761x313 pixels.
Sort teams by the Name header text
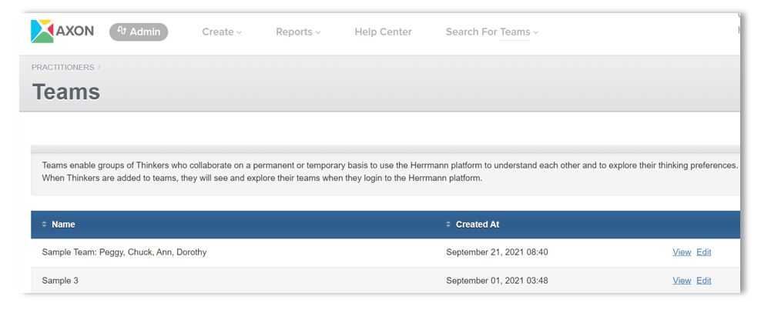coord(63,225)
